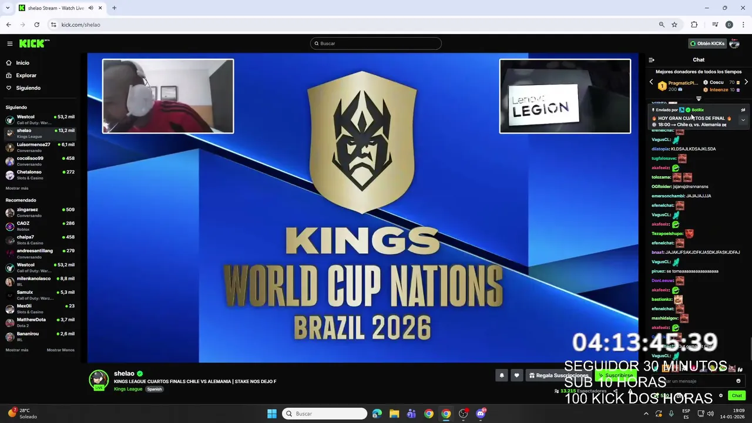Bookmark this page with star icon

click(x=674, y=25)
